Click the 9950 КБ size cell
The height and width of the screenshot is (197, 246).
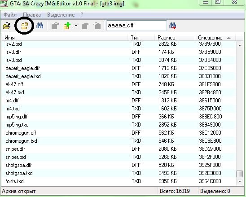pyautogui.click(x=167, y=181)
